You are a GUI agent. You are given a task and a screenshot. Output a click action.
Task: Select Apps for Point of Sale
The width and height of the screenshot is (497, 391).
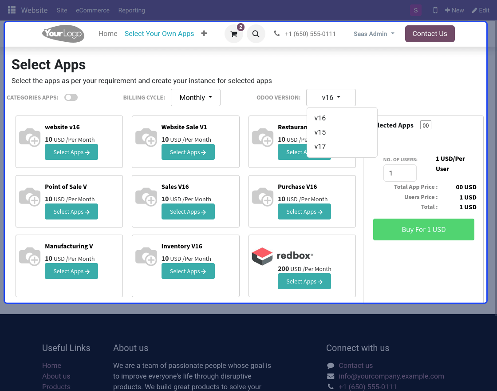(x=71, y=211)
